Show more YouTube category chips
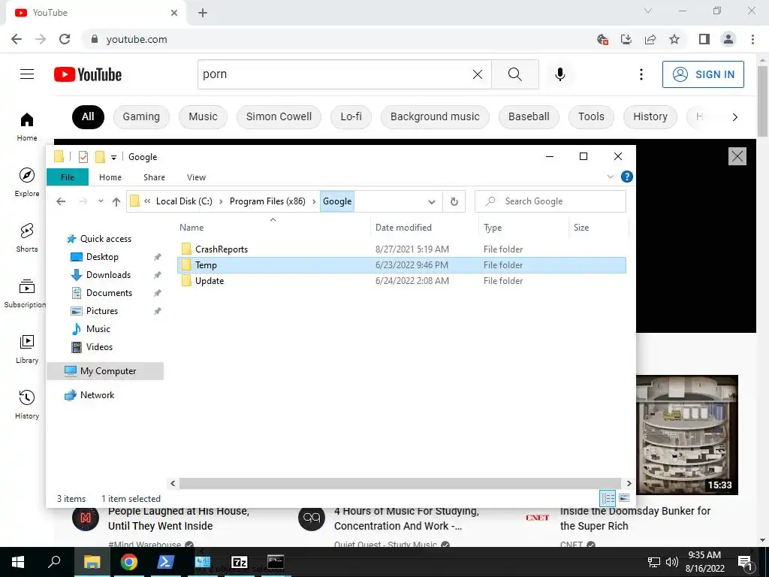This screenshot has width=769, height=577. tap(734, 116)
